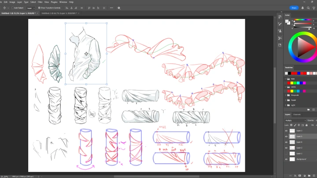Click align vertical centers icon
Screen dimensions: 317x178
tap(94, 8)
